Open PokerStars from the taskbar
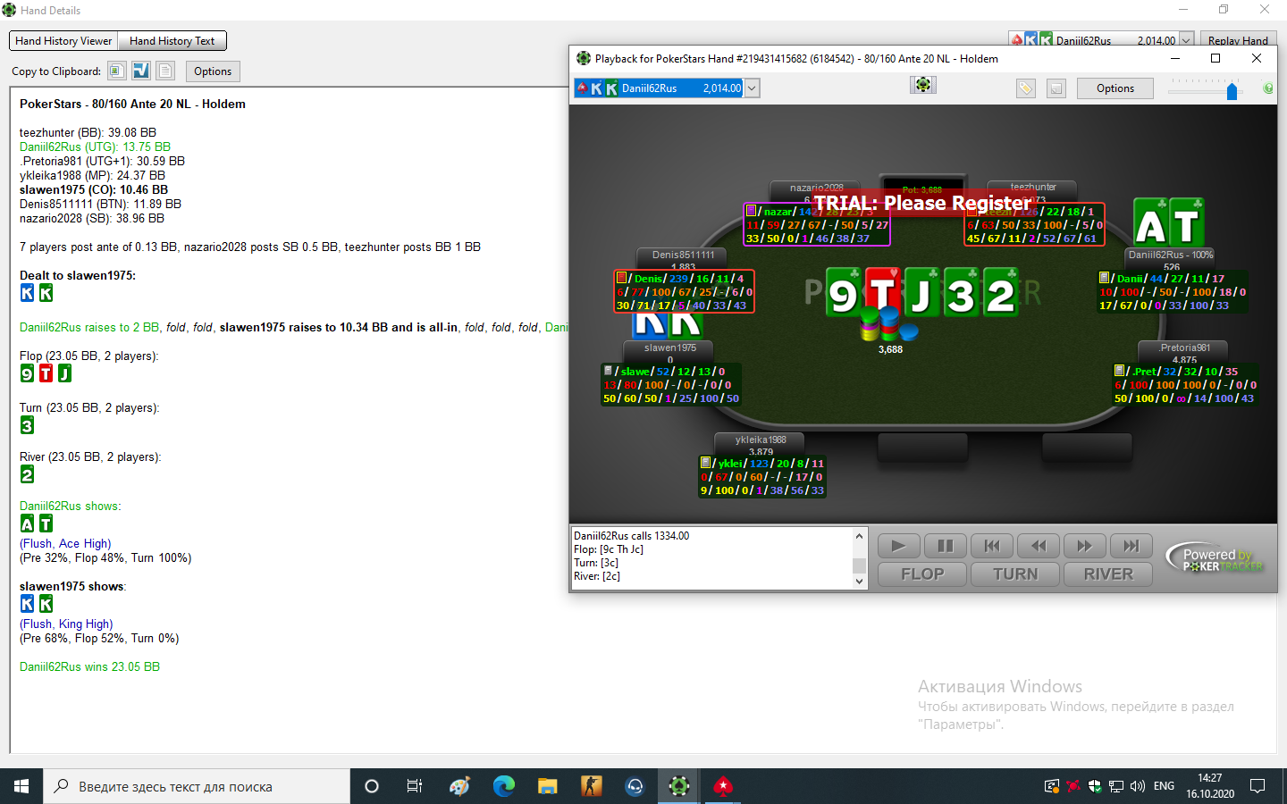The width and height of the screenshot is (1287, 804). pyautogui.click(x=723, y=786)
